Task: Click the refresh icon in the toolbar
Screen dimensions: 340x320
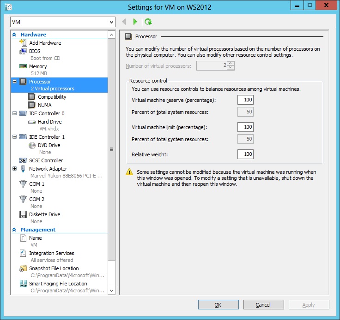Action: tap(148, 22)
